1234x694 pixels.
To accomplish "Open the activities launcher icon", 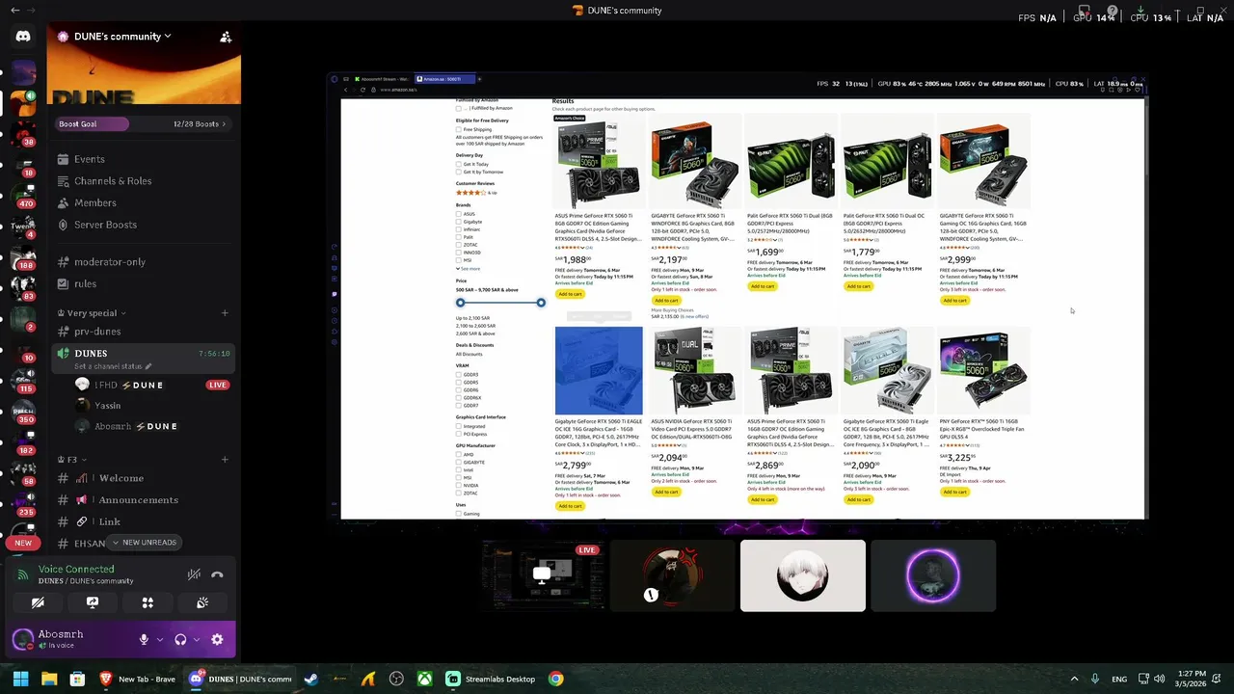I will pyautogui.click(x=148, y=602).
